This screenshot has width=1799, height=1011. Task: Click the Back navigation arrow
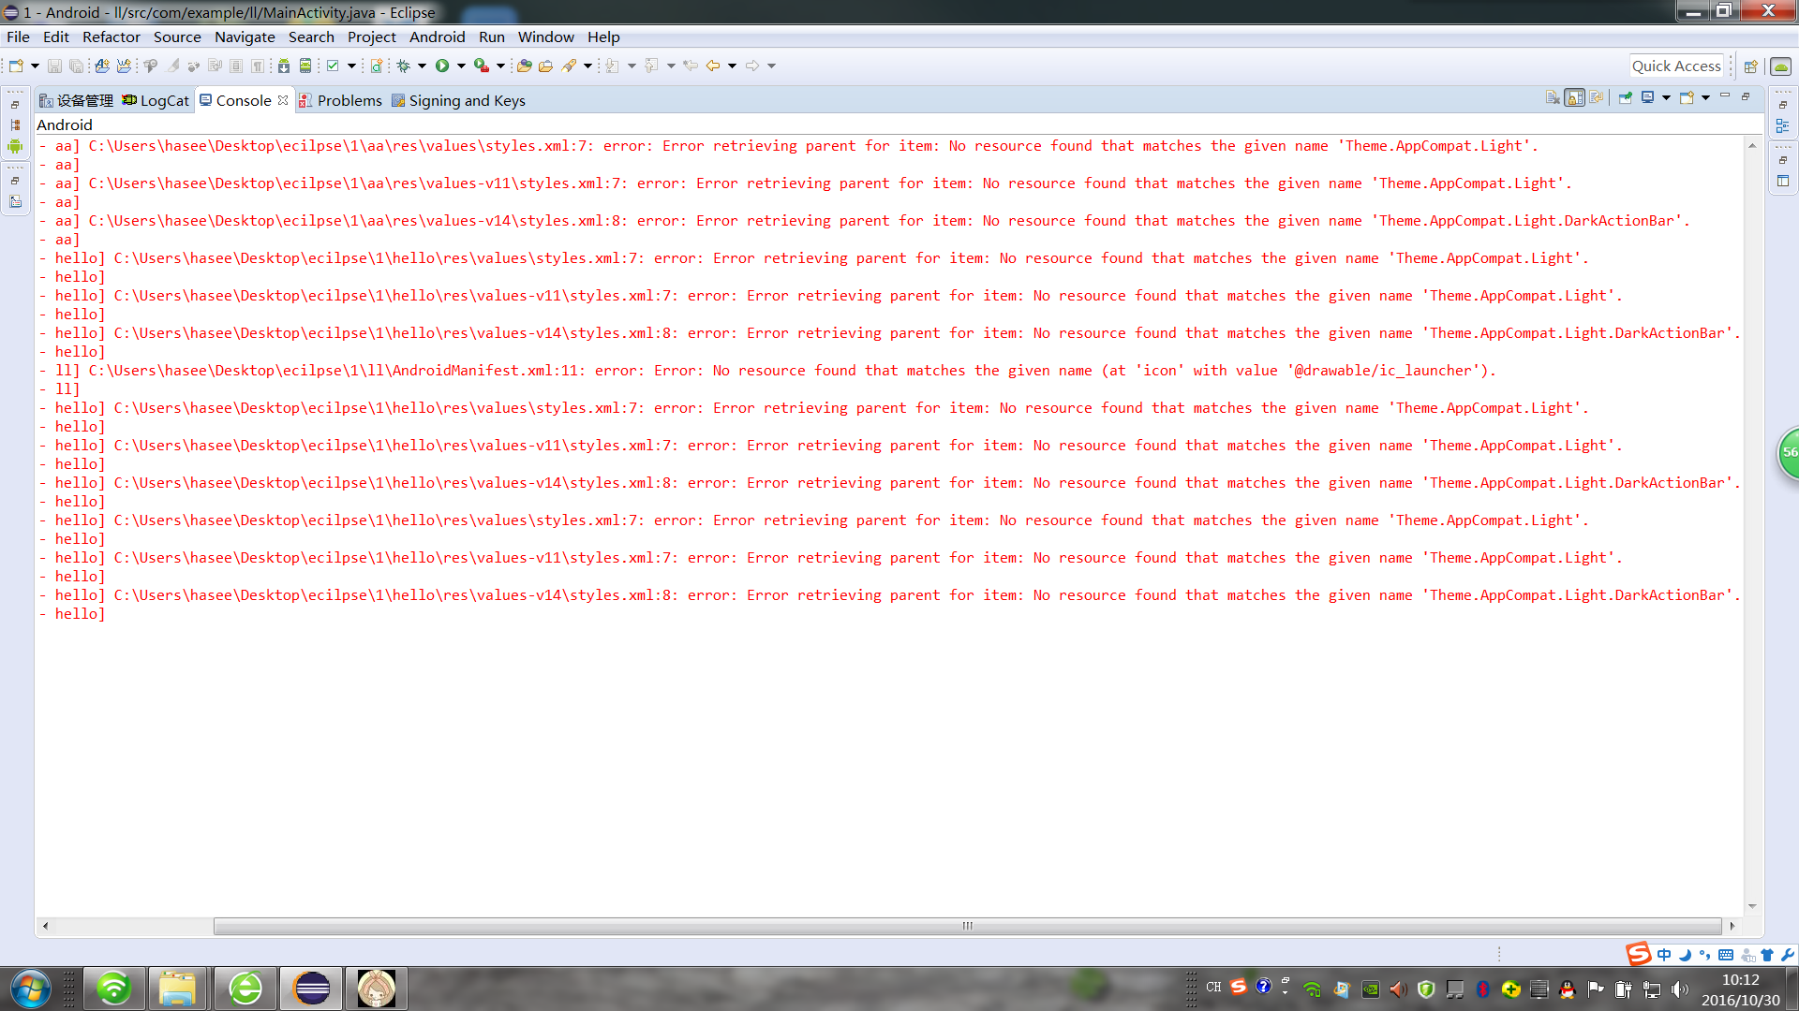coord(713,66)
